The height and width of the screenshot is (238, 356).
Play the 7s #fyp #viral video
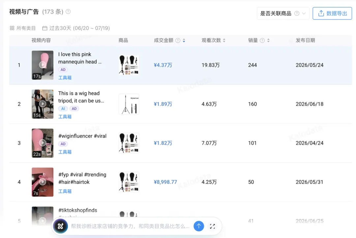tap(43, 182)
